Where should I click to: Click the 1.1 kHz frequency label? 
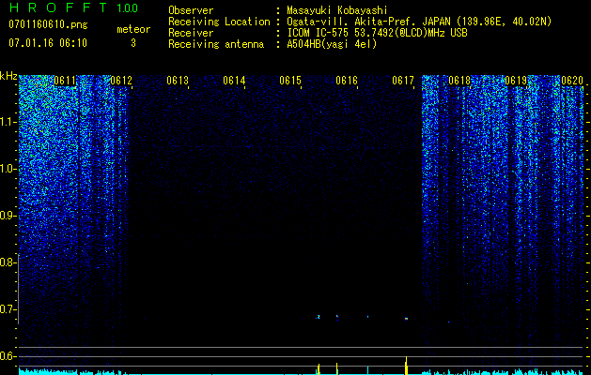[x=8, y=122]
